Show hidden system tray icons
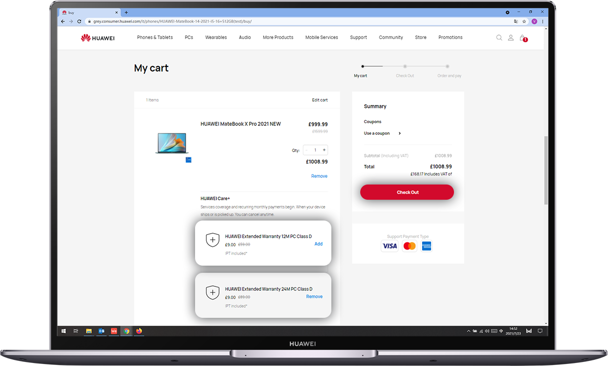This screenshot has width=608, height=366. (468, 331)
